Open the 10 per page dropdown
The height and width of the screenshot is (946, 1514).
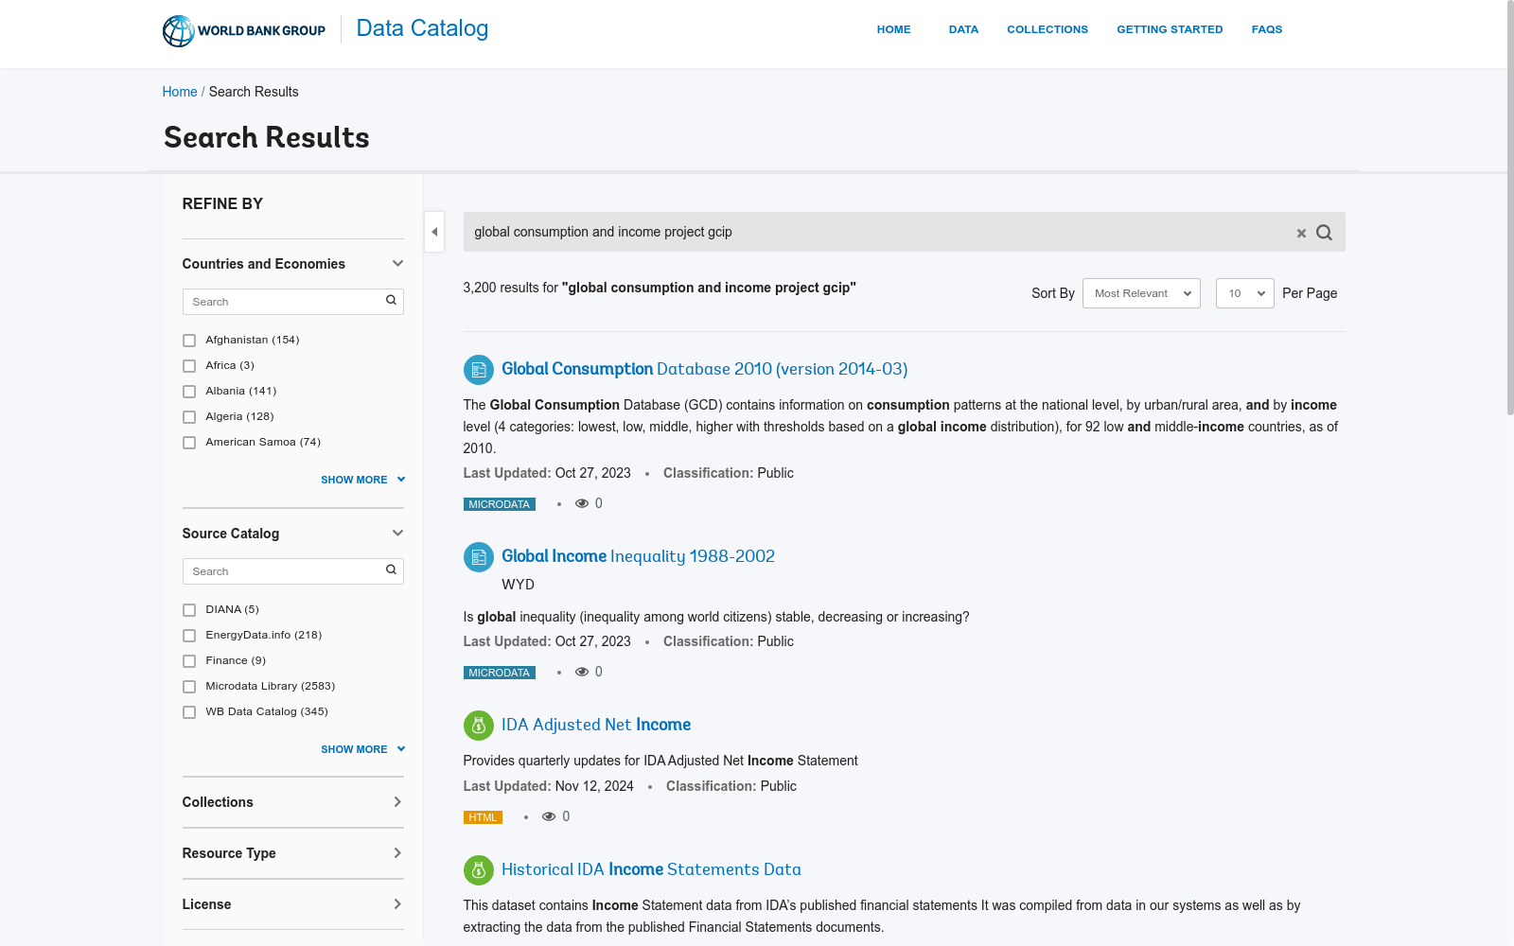[x=1245, y=293]
